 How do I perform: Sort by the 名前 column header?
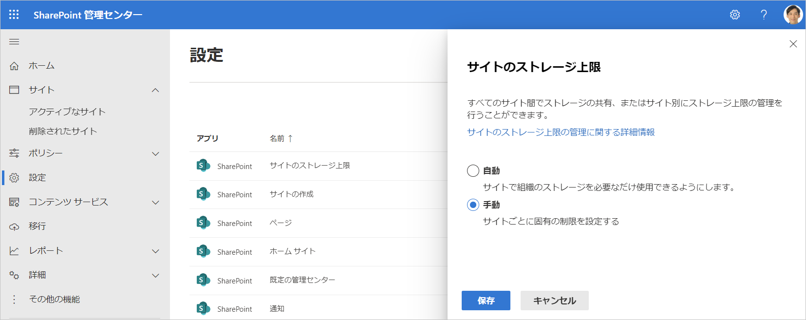[x=277, y=138]
